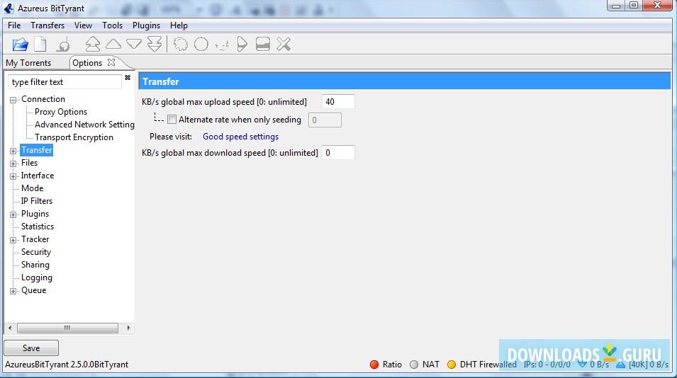Click the third toolbar icon with circular arrow
This screenshot has height=378, width=677.
point(64,45)
